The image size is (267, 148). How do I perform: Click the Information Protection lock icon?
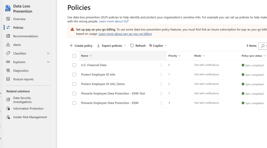(8, 108)
